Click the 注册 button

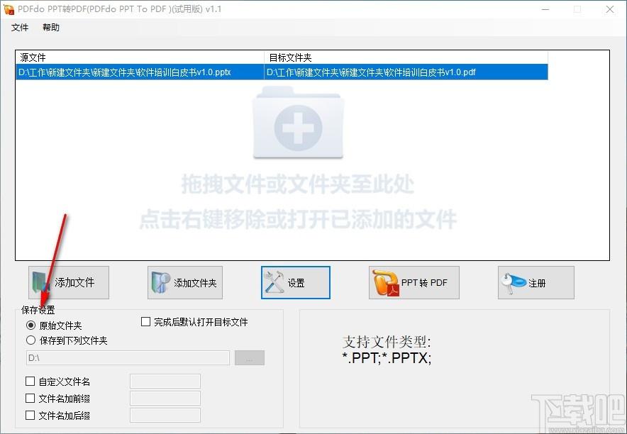pyautogui.click(x=536, y=282)
